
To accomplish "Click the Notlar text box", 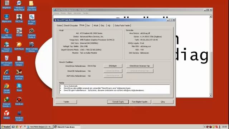I will (x=114, y=89).
